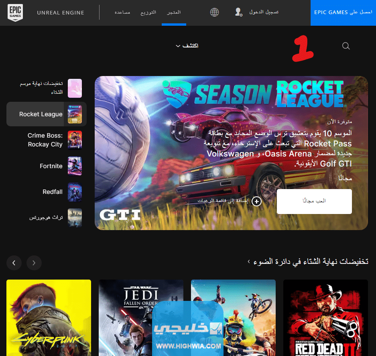Open the store search magnifier icon
Viewport: 376px width, 356px height.
coord(346,46)
